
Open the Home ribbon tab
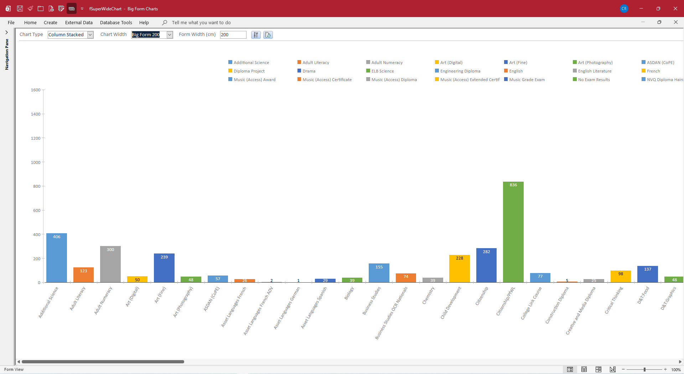coord(30,22)
